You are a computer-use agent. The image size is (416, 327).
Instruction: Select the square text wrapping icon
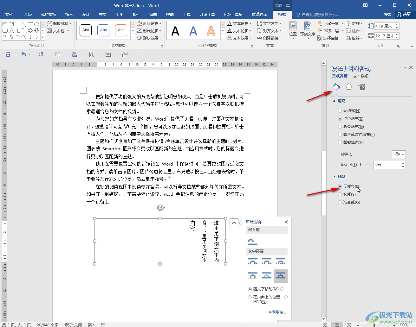tap(253, 262)
